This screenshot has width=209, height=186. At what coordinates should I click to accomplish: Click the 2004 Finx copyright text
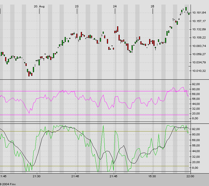[x=9, y=184]
